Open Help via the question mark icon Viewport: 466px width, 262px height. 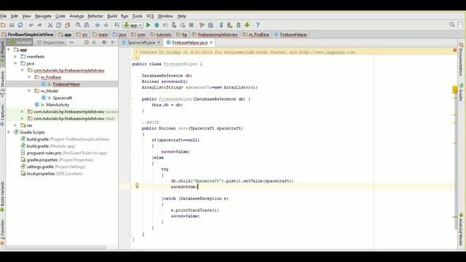point(258,25)
